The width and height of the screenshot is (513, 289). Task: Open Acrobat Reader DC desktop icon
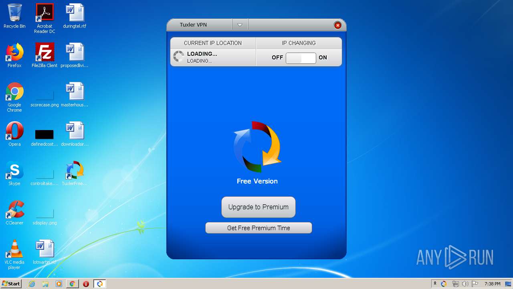tap(44, 18)
